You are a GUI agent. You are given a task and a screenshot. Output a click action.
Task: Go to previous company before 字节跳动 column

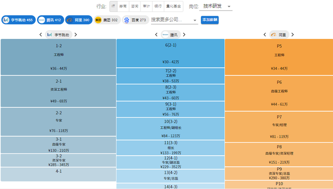point(41,34)
